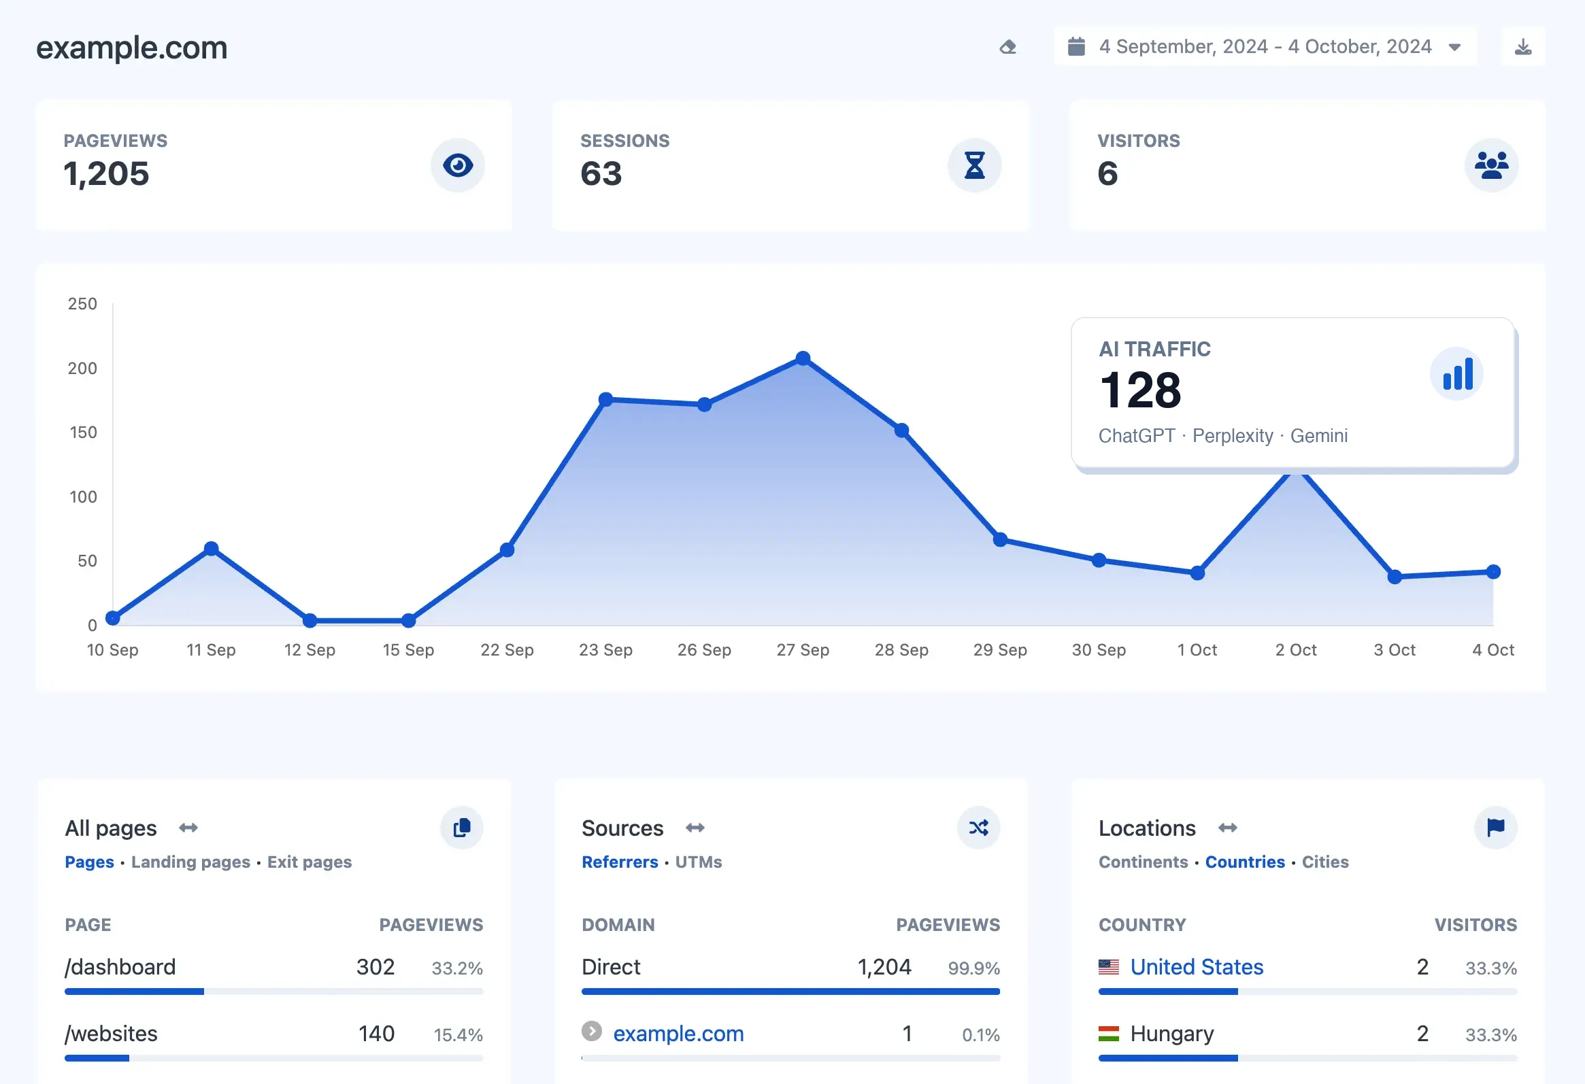Click the United States visitors progress bar

point(1308,992)
